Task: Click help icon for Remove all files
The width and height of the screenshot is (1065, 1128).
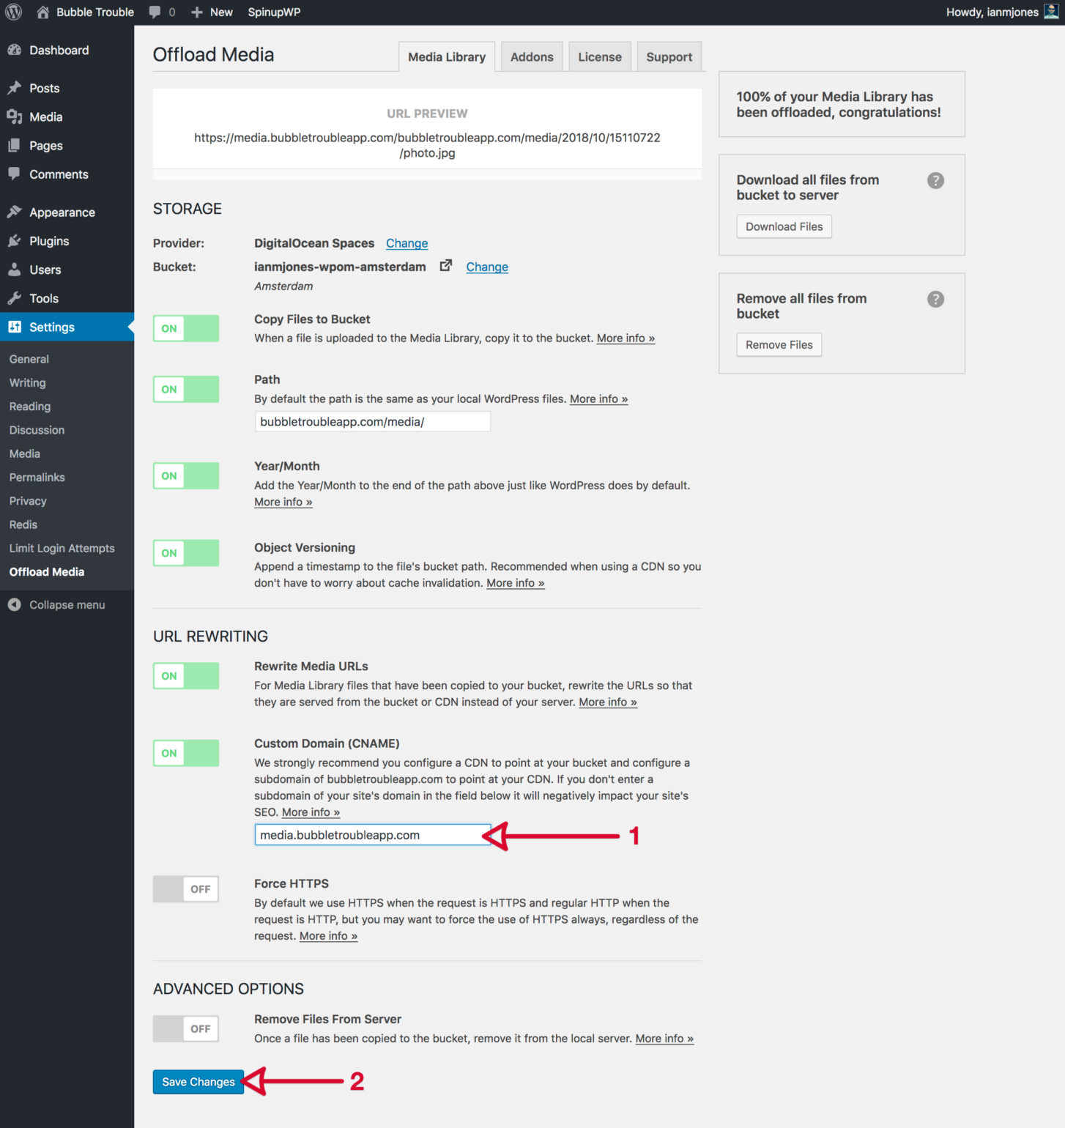Action: point(935,299)
